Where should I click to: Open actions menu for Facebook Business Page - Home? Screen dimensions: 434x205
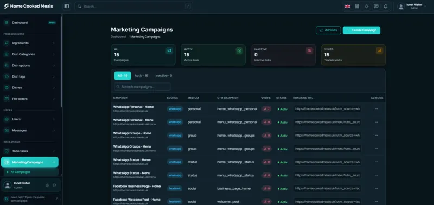(x=376, y=189)
